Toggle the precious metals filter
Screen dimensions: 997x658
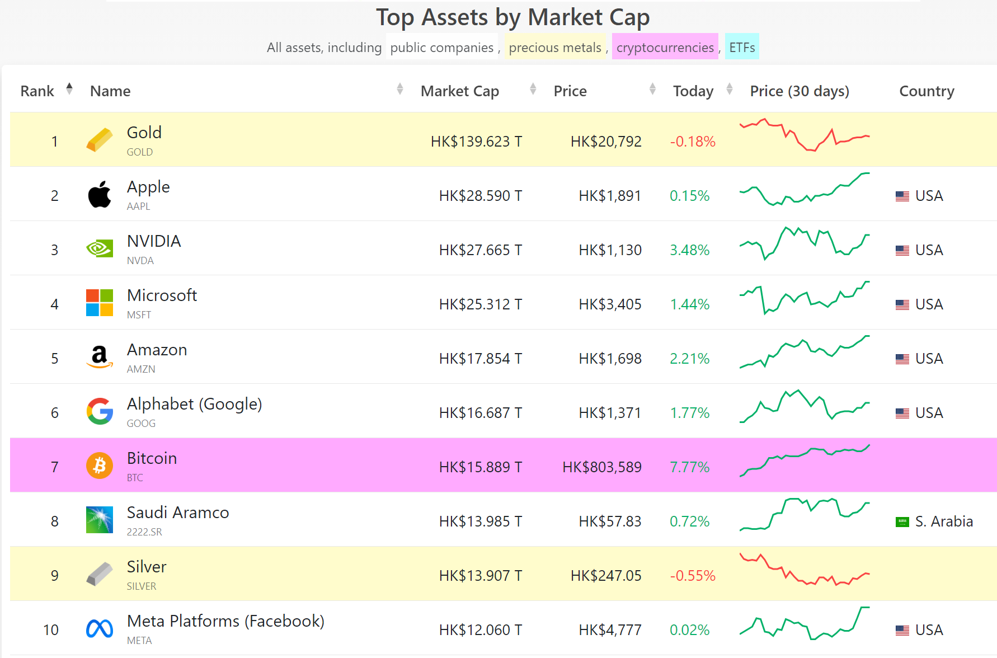tap(555, 48)
